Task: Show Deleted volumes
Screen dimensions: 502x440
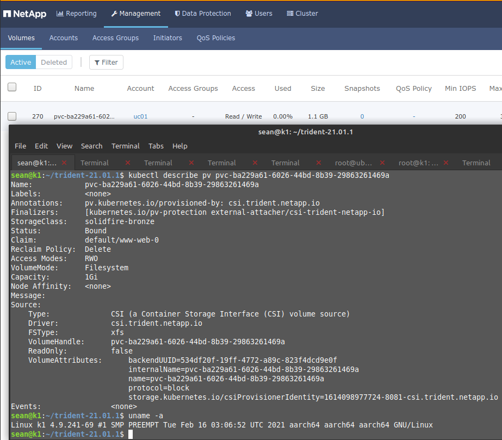Action: pyautogui.click(x=54, y=62)
